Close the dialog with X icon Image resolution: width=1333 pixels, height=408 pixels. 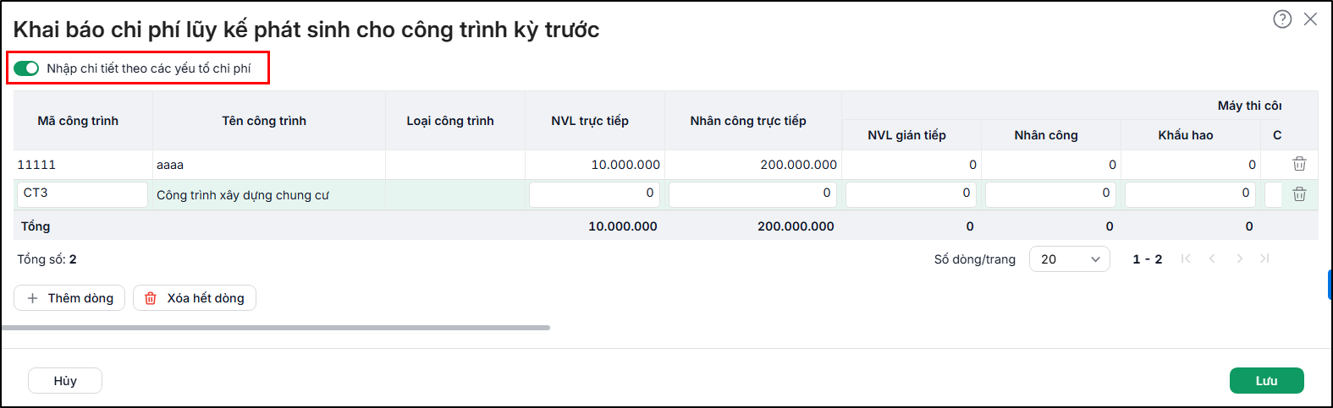tap(1310, 19)
